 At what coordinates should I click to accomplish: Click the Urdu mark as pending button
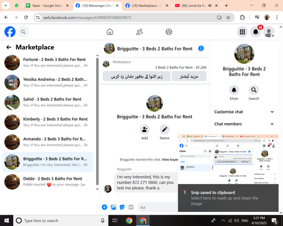[x=136, y=76]
